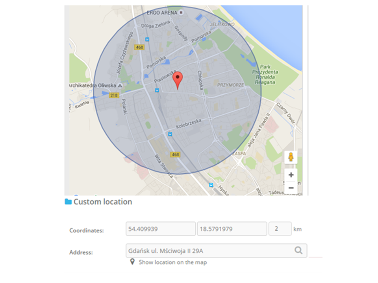
Task: Focus the longitude field 18.5791979
Action: [232, 229]
